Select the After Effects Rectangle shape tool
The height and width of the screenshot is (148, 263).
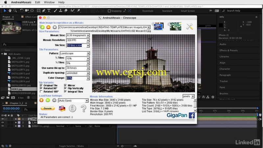pyautogui.click(x=38, y=11)
